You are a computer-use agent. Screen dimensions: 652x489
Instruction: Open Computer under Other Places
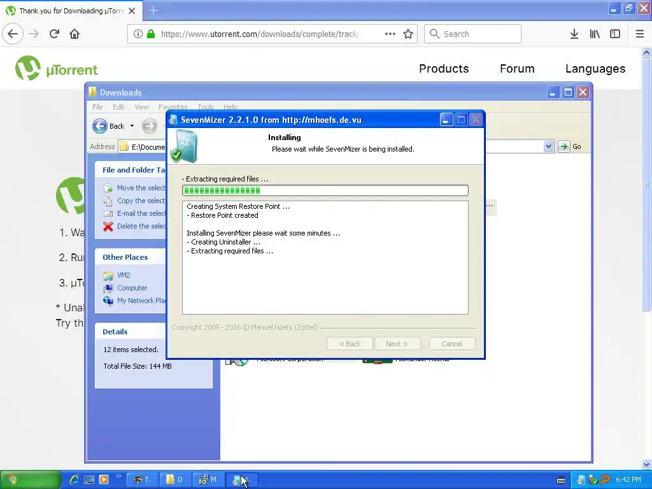(x=125, y=288)
